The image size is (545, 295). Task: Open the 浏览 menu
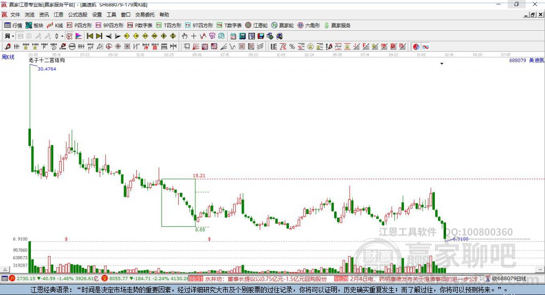(30, 14)
